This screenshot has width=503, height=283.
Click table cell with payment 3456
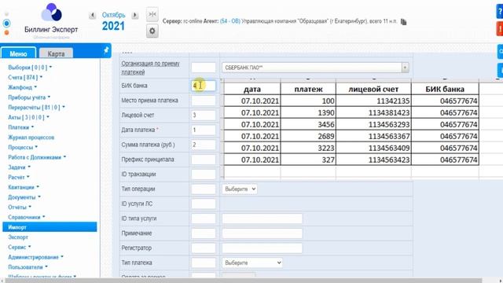click(x=308, y=124)
